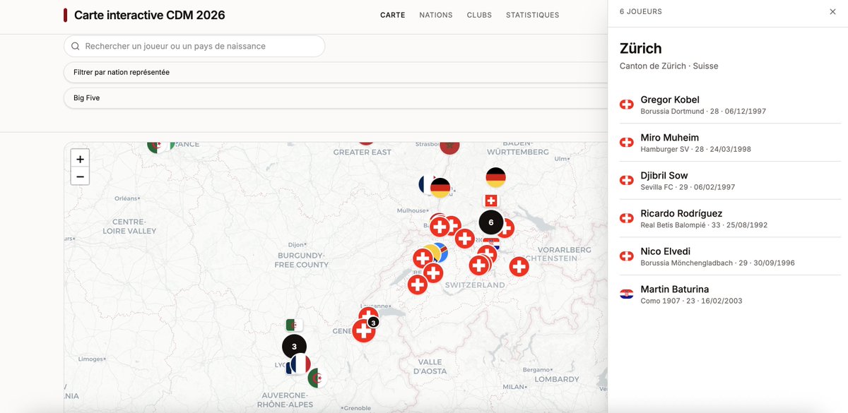Click the Zürich heading in the panel
The height and width of the screenshot is (413, 848).
(641, 49)
